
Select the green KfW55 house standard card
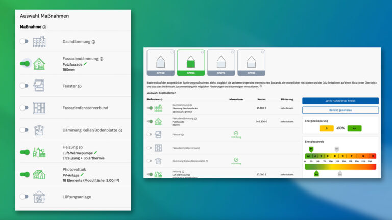pyautogui.click(x=191, y=63)
